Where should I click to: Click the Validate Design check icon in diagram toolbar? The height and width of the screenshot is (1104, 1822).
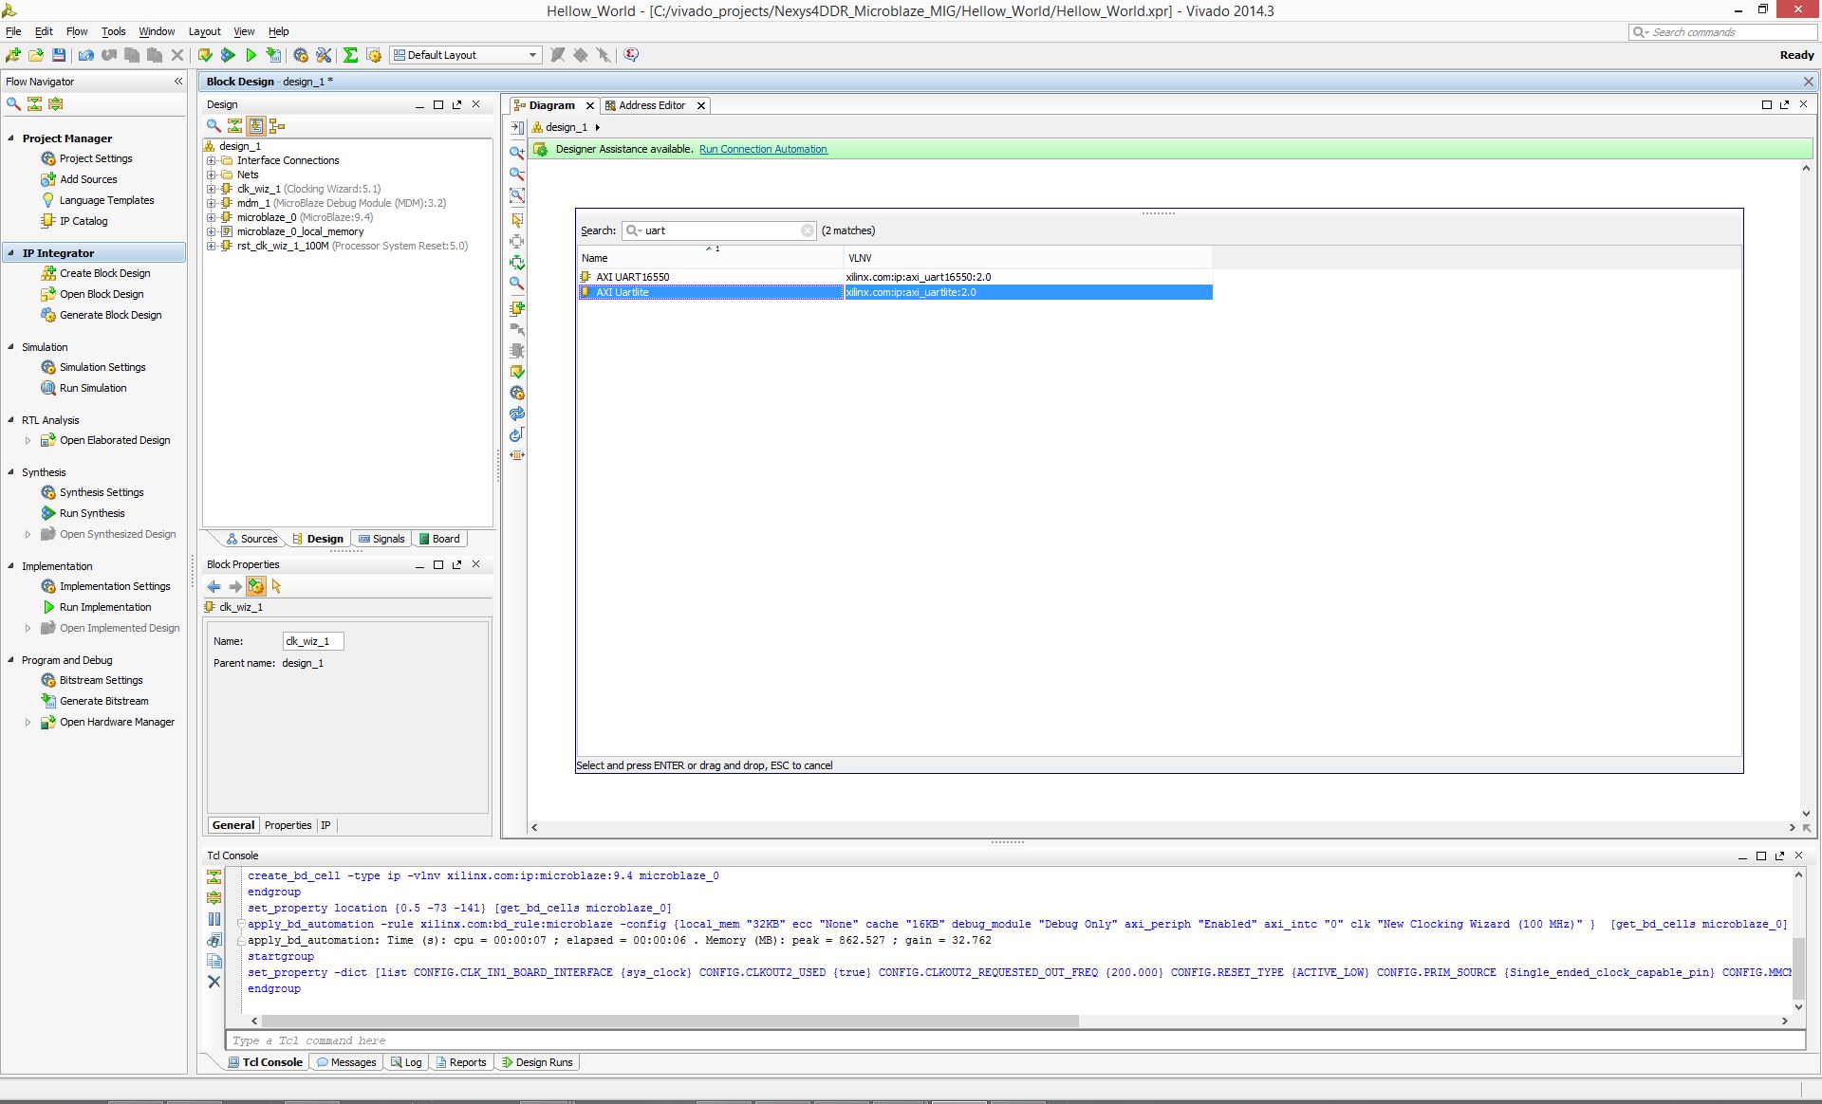click(517, 372)
